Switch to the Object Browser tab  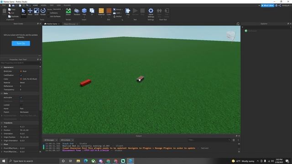click(x=71, y=24)
